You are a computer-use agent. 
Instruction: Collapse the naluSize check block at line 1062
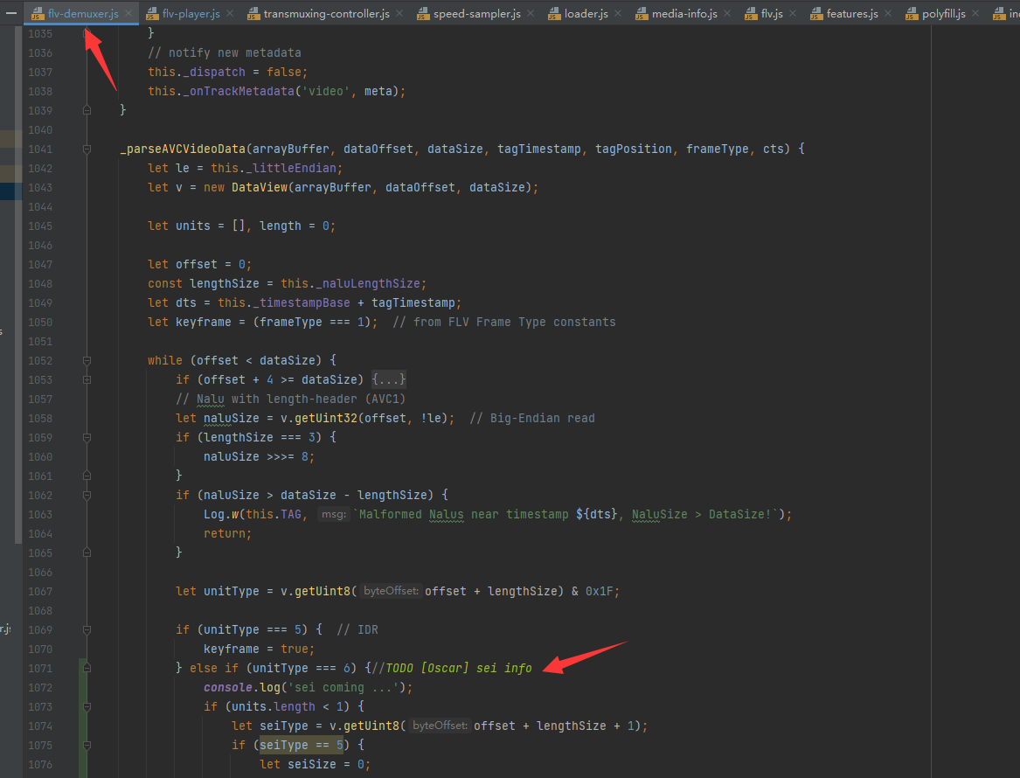point(87,495)
